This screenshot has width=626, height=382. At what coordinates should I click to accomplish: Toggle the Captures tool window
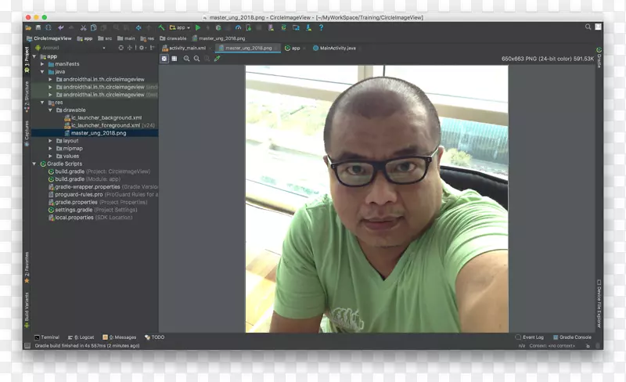pos(27,133)
